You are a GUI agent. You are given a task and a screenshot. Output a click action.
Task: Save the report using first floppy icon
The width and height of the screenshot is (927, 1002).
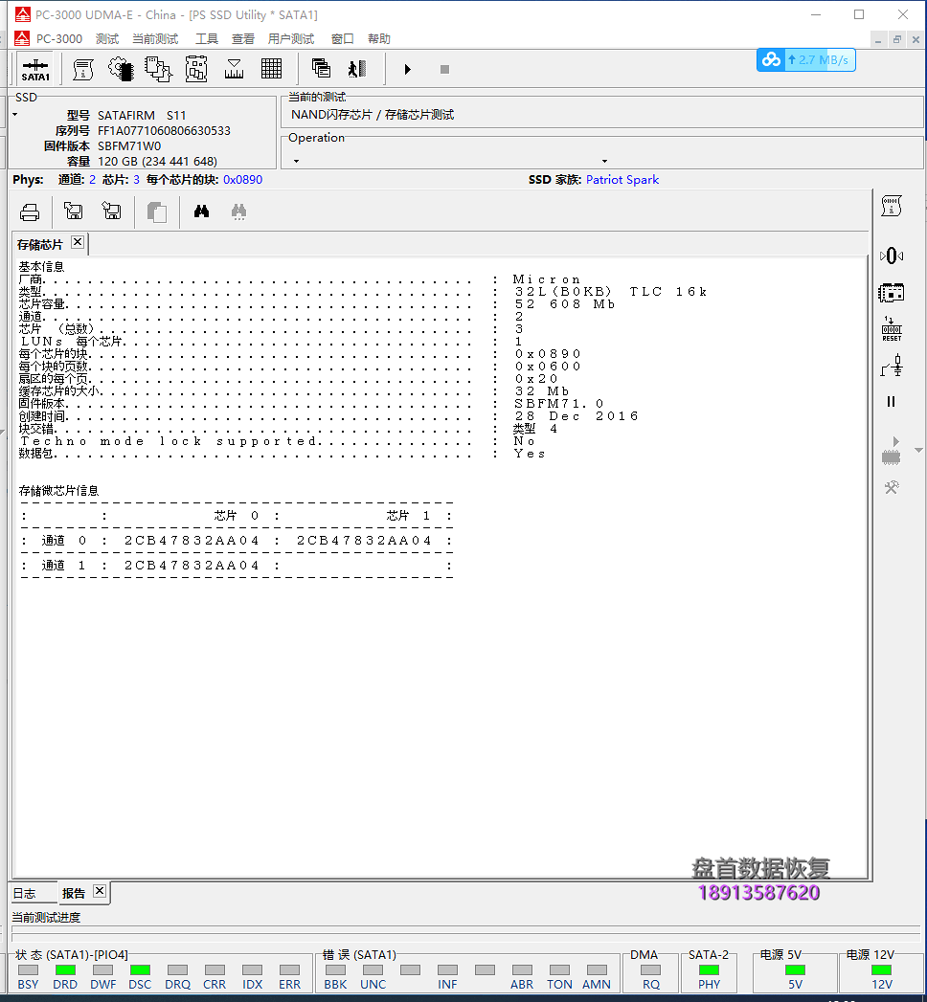pos(74,211)
